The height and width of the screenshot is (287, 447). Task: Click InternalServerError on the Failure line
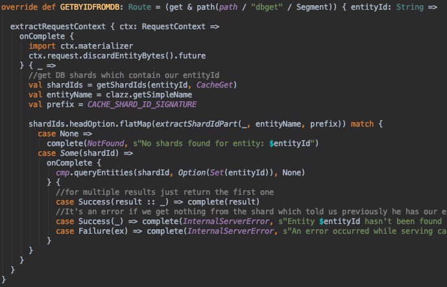click(230, 231)
